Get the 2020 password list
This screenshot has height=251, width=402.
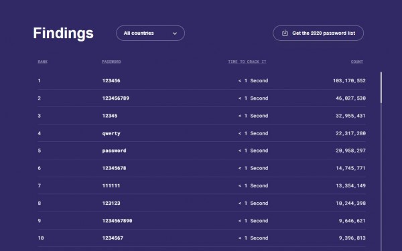click(x=318, y=33)
